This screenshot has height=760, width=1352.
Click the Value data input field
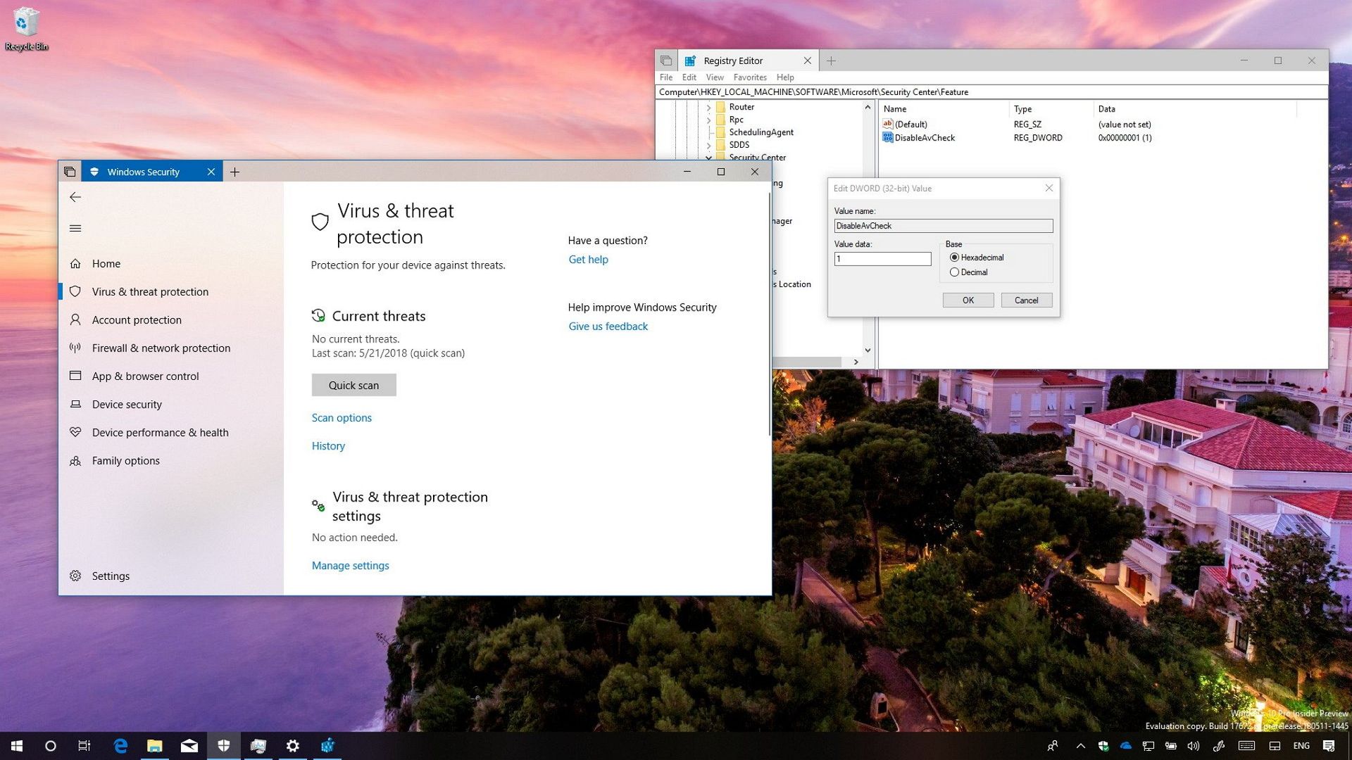coord(882,259)
